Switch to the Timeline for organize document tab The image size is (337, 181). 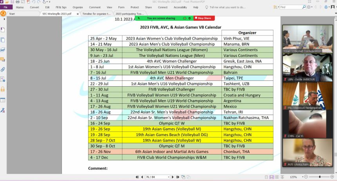tap(96, 14)
